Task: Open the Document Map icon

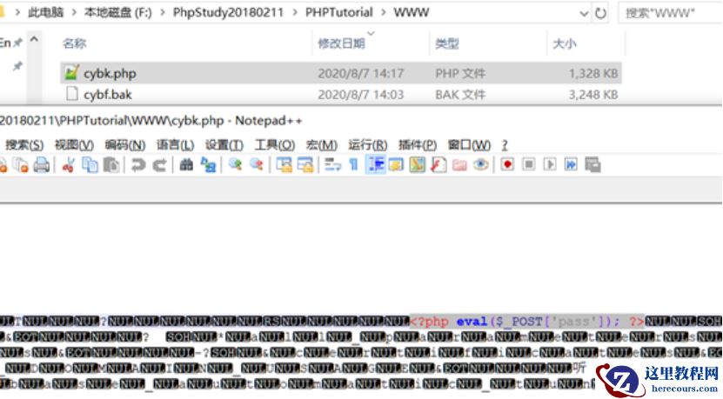Action: pyautogui.click(x=418, y=164)
